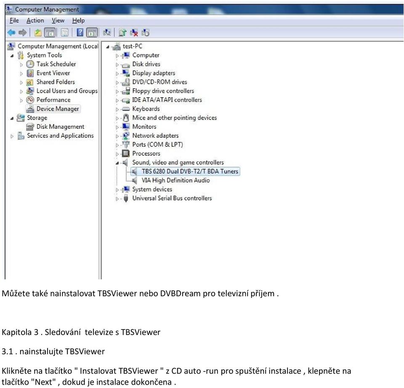Click the Network adapters icon
404x388 pixels.
click(x=126, y=136)
